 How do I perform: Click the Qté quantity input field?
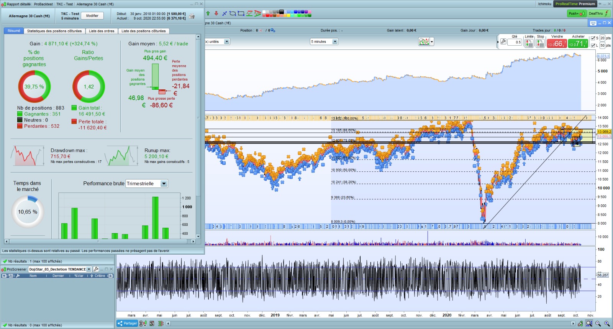[x=515, y=42]
